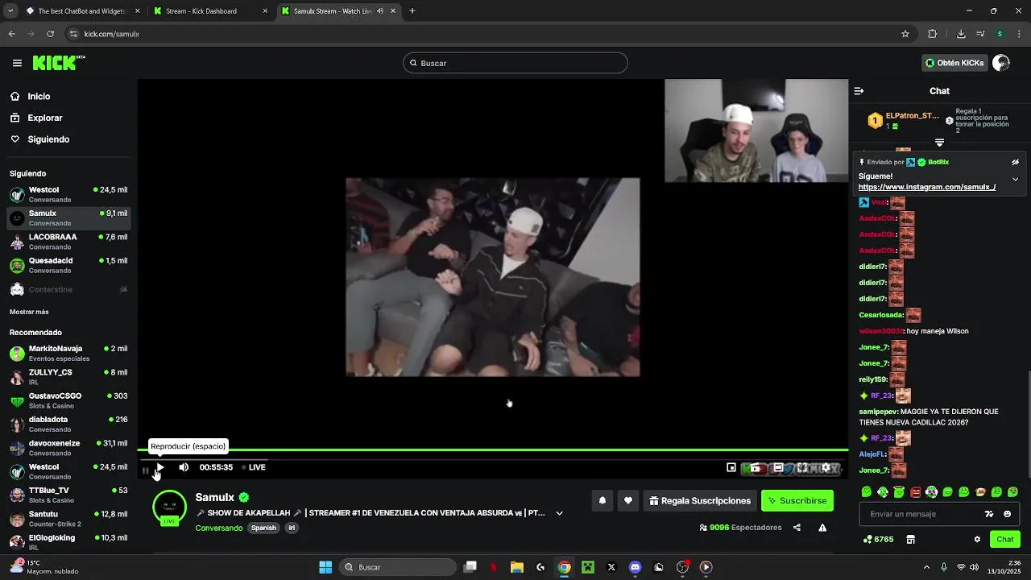Toggle stream notifications bell icon
Viewport: 1031px width, 580px height.
pos(602,501)
